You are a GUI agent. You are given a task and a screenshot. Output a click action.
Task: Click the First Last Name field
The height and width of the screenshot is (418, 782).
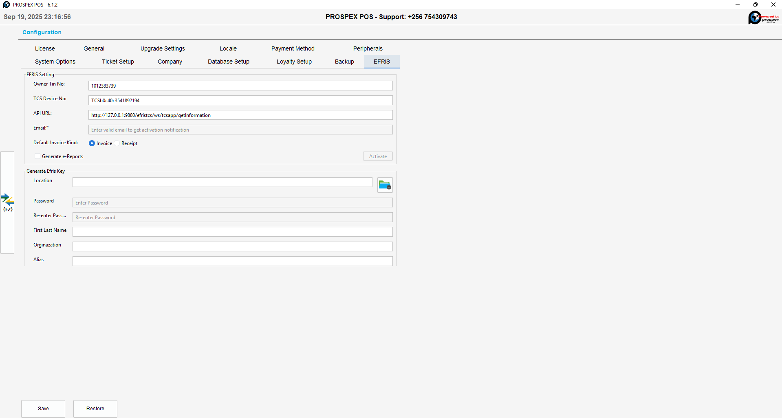233,232
